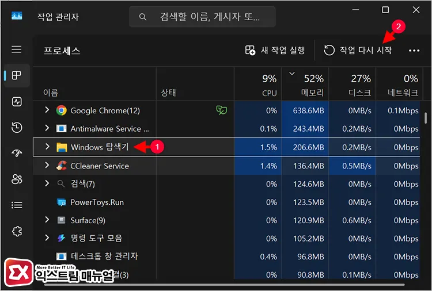Click the search magnifier icon
The width and height of the screenshot is (432, 291).
click(x=142, y=17)
